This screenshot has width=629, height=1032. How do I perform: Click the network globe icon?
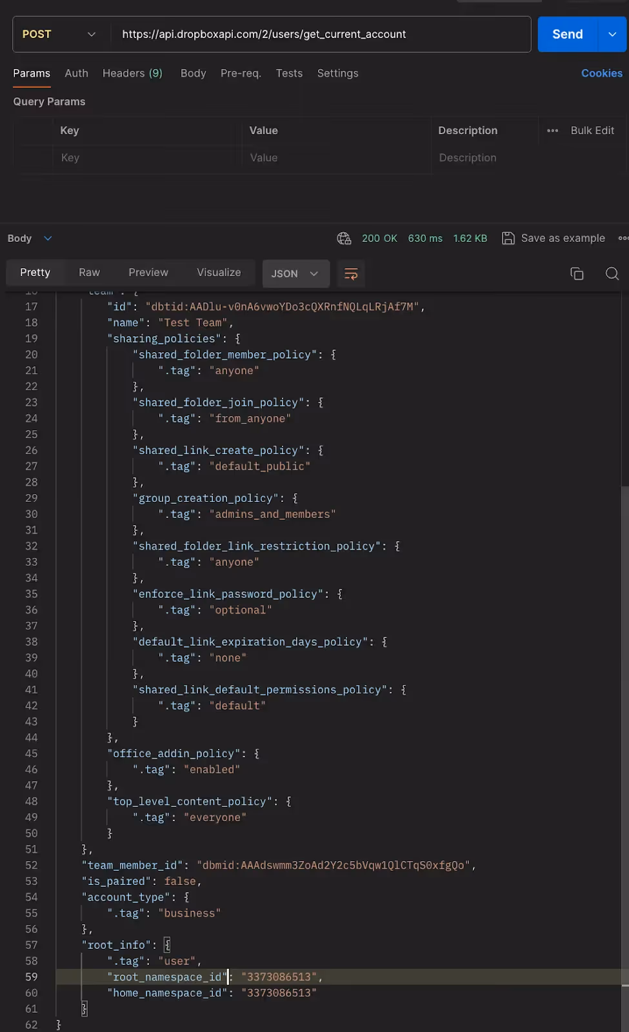pos(344,239)
